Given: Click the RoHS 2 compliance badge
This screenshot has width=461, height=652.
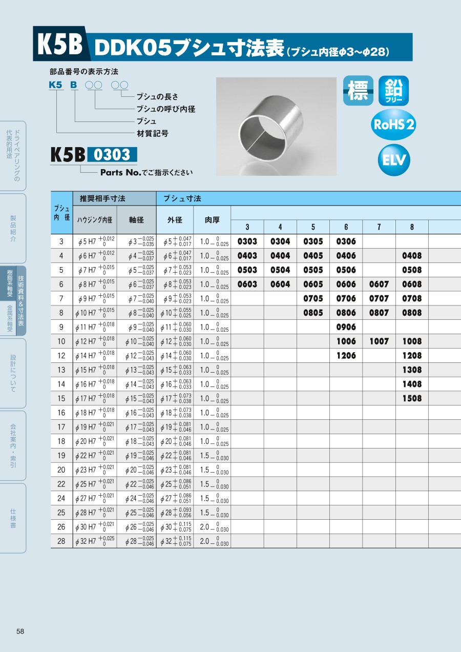Looking at the screenshot, I should tap(393, 125).
